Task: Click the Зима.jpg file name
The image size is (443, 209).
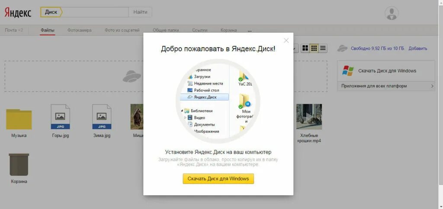Action: click(x=102, y=136)
